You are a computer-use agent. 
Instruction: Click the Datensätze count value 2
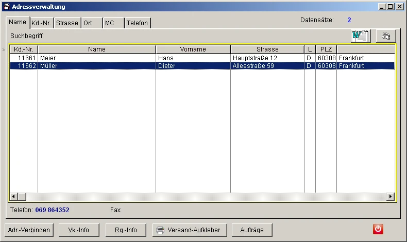(x=349, y=20)
